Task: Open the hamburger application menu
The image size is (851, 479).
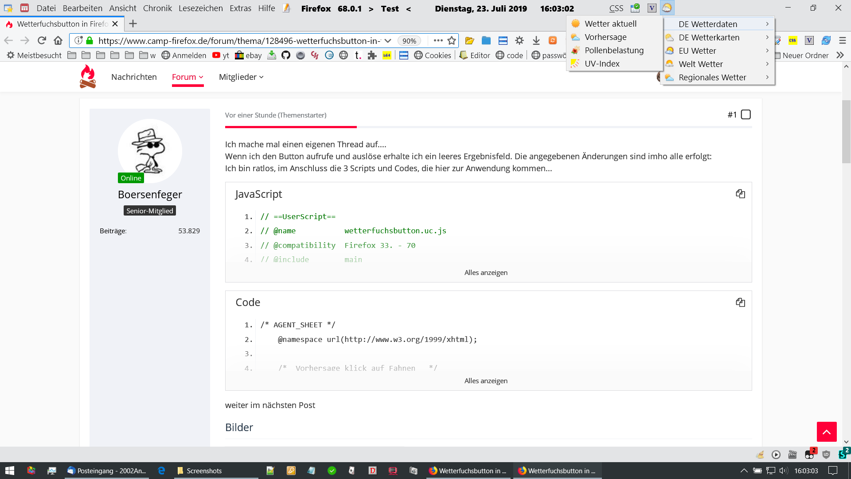Action: coord(843,41)
